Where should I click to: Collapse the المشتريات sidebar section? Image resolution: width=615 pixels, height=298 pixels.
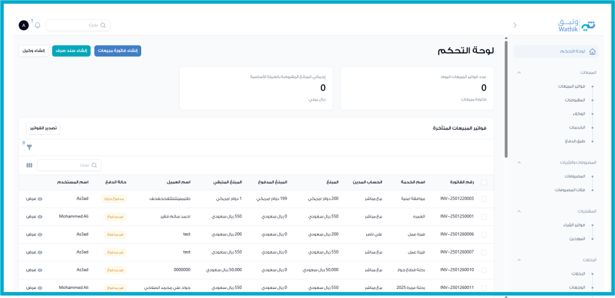(x=519, y=211)
